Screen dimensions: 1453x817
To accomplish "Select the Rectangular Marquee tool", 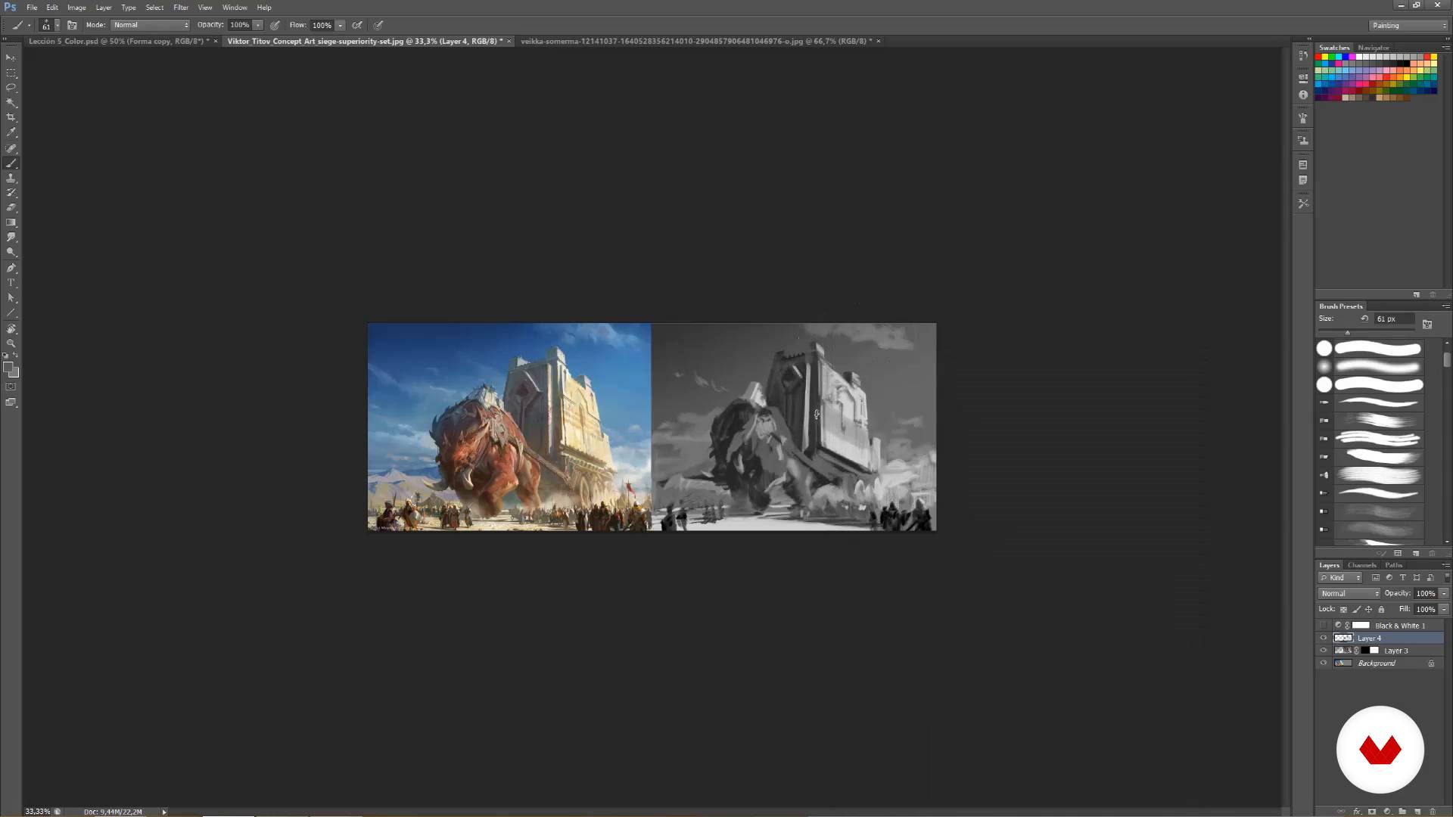I will (x=11, y=73).
